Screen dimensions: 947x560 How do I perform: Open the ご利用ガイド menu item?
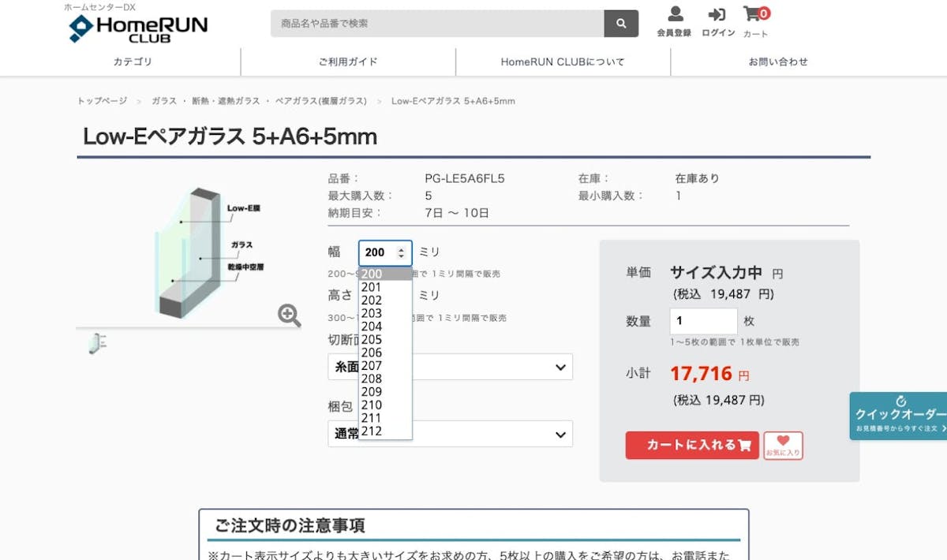[x=348, y=62]
